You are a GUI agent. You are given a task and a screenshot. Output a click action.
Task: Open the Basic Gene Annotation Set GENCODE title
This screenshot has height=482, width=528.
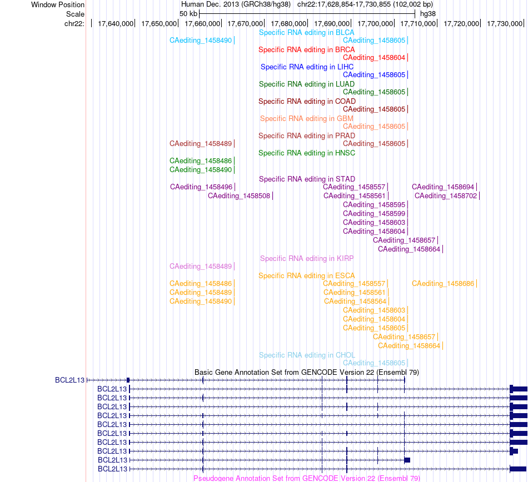[x=306, y=373]
